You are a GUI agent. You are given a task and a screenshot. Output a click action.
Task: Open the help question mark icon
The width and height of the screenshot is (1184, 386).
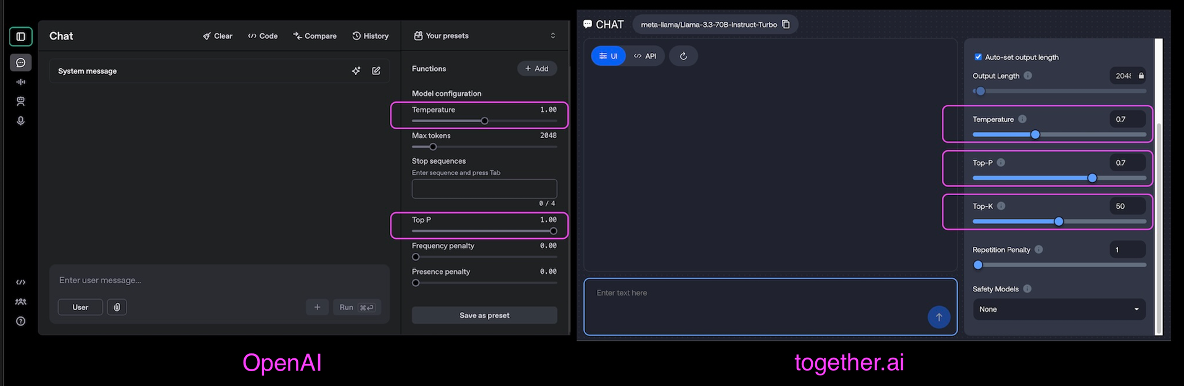pyautogui.click(x=20, y=321)
